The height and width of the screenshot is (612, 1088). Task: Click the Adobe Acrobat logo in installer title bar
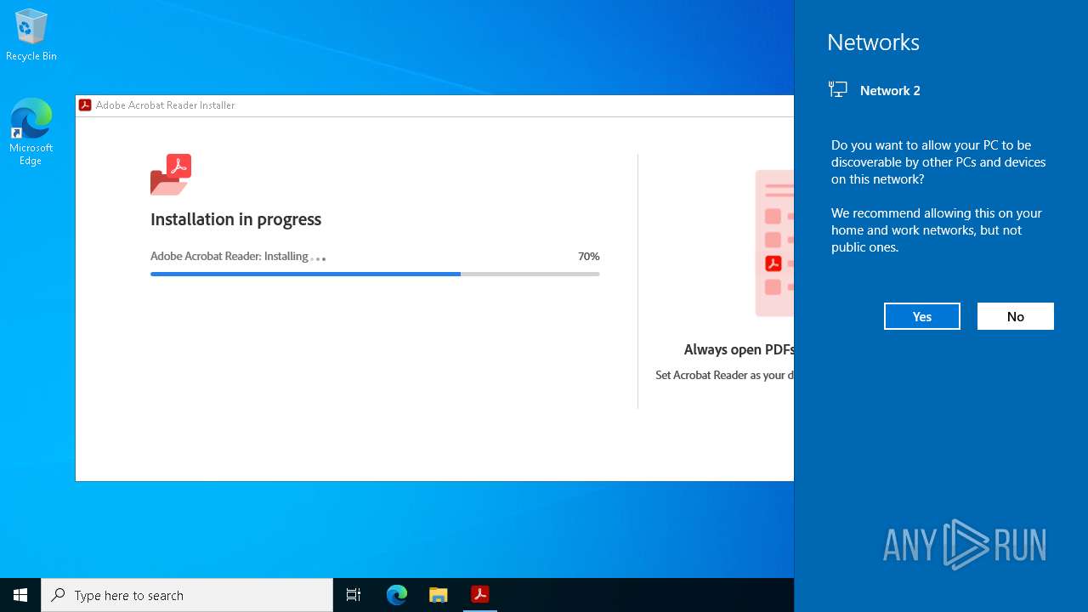click(85, 105)
